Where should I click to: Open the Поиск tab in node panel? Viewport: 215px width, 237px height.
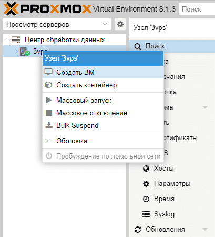tap(172, 46)
